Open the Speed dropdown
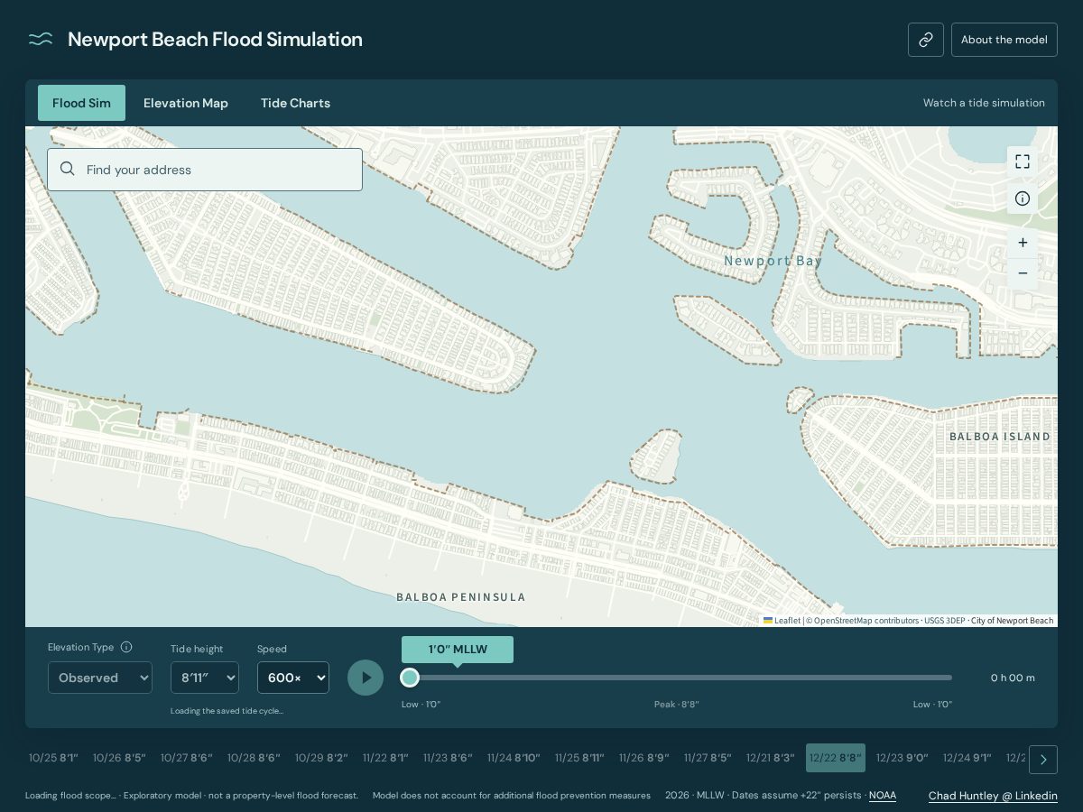1083x812 pixels. [x=293, y=678]
